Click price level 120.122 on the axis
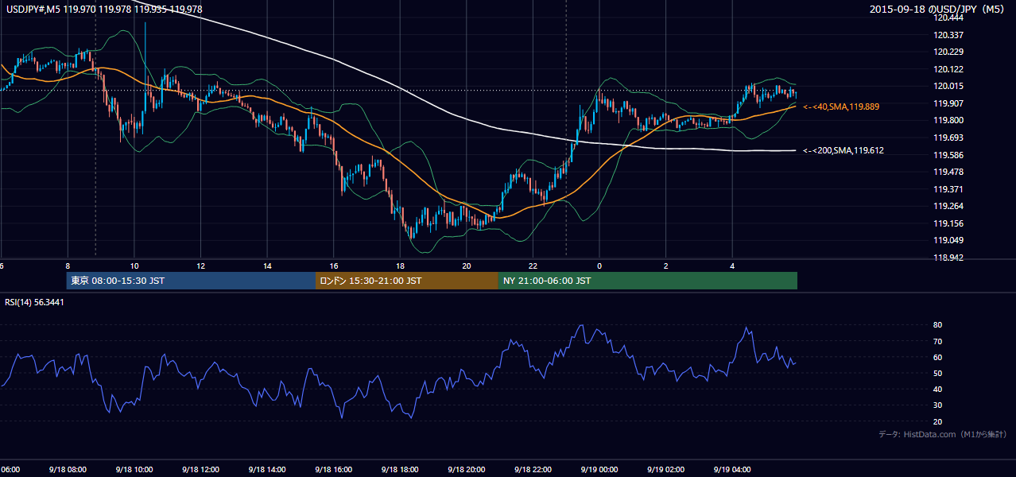Image resolution: width=1016 pixels, height=477 pixels. [949, 69]
